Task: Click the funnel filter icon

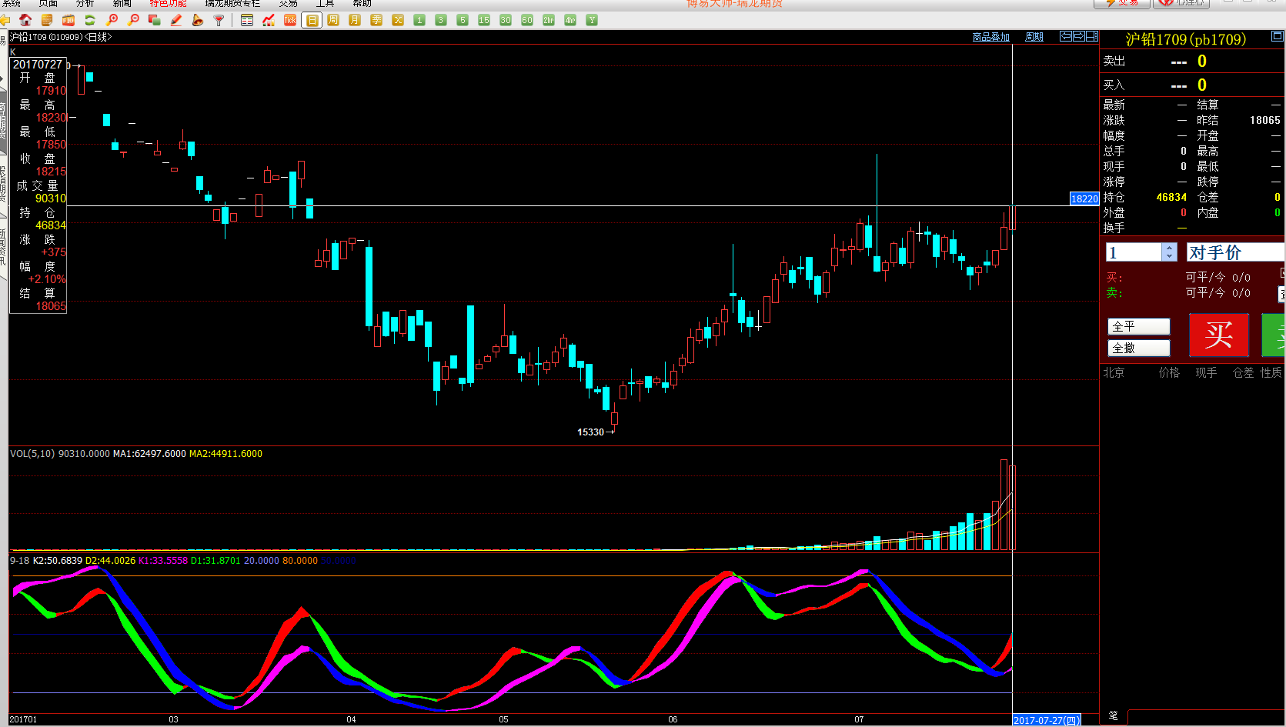Action: pos(219,20)
